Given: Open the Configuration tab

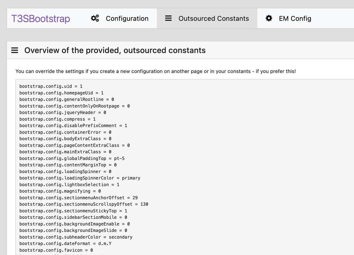Looking at the screenshot, I should pos(120,18).
